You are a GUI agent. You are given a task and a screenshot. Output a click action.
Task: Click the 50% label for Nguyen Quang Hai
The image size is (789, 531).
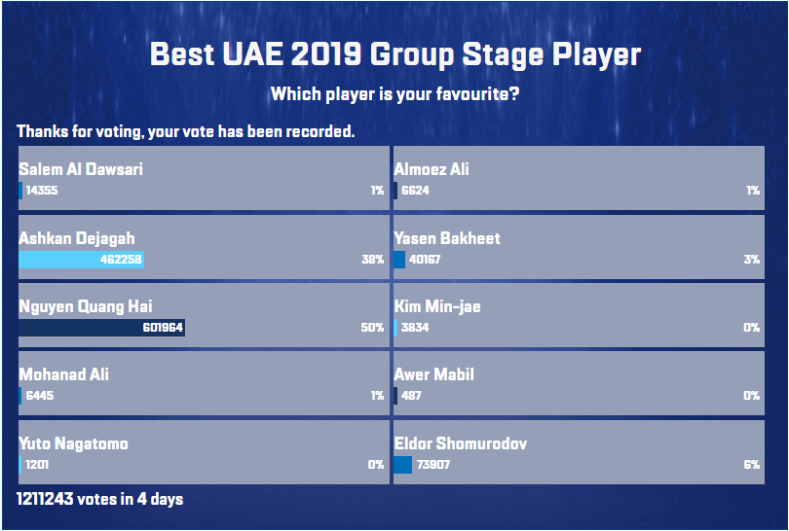coord(372,329)
